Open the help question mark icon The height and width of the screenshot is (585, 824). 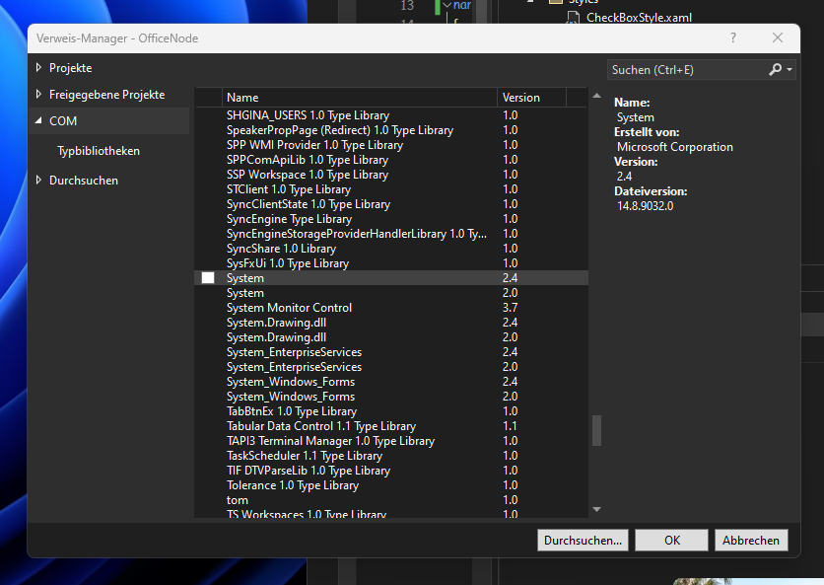[x=733, y=37]
